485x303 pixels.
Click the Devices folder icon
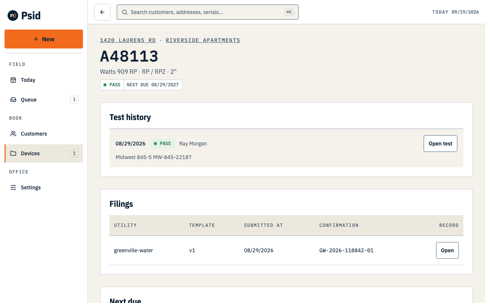point(13,153)
